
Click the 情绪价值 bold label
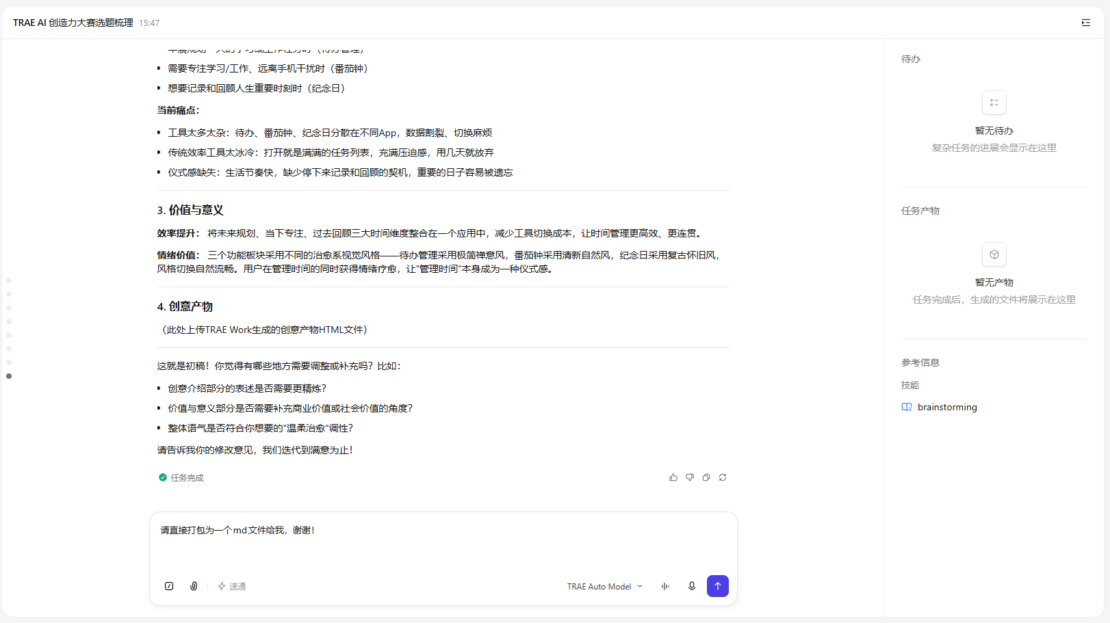tap(178, 255)
